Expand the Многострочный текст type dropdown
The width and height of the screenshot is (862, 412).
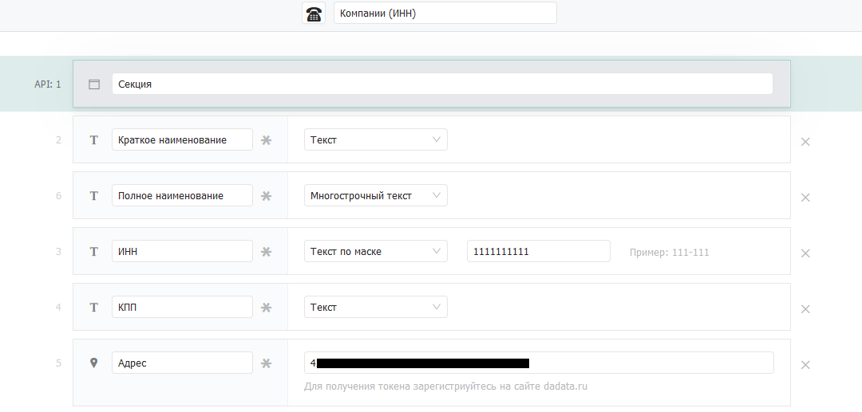[x=375, y=195]
